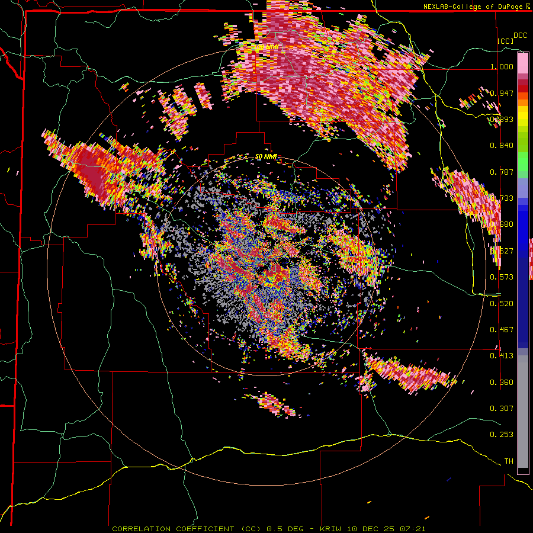Click the 50 NMI range ring label
533x533 pixels.
click(x=266, y=157)
